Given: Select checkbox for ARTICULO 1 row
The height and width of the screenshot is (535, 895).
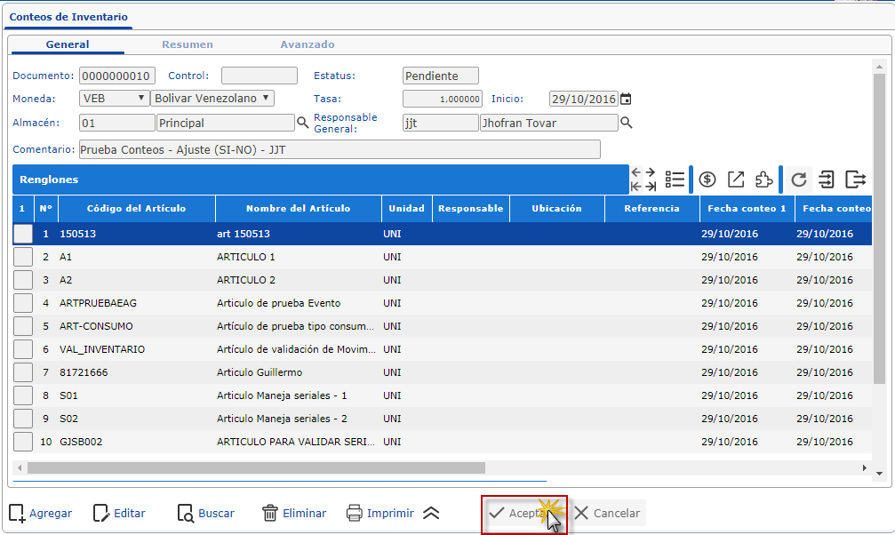Looking at the screenshot, I should click(x=23, y=257).
